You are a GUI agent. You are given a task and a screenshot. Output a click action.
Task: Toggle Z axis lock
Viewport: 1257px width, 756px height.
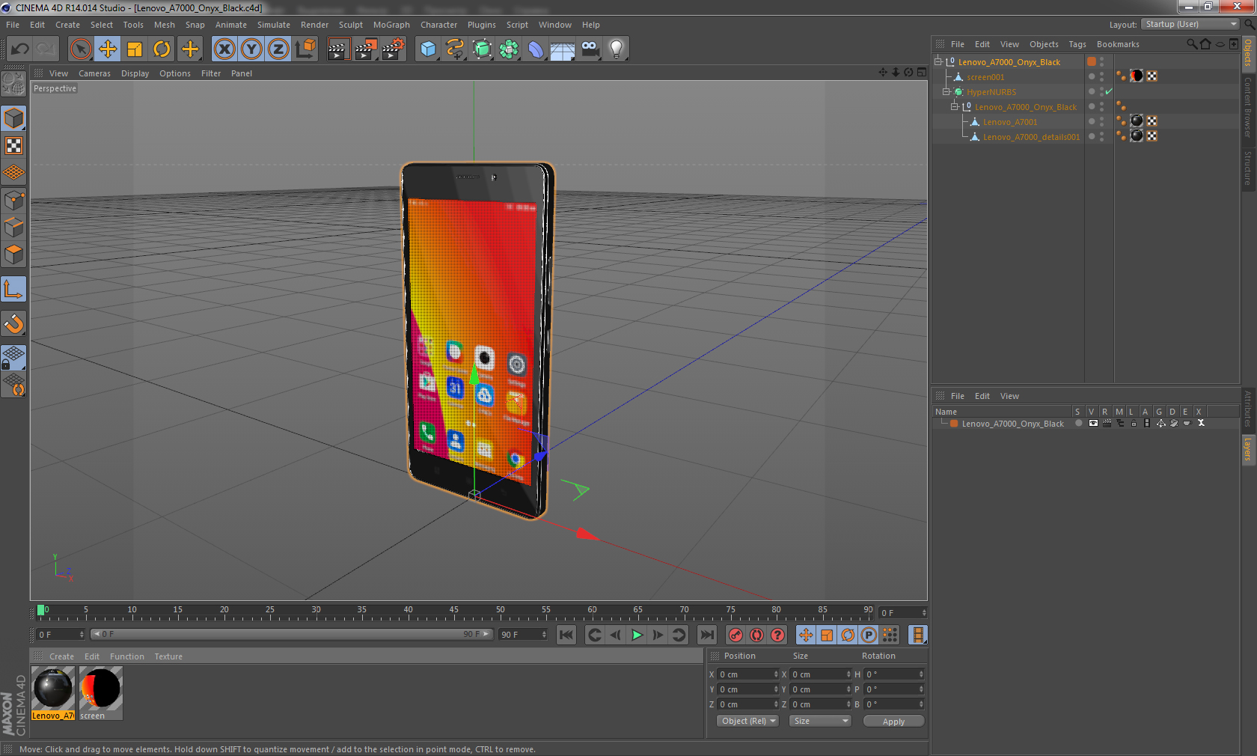tap(278, 49)
